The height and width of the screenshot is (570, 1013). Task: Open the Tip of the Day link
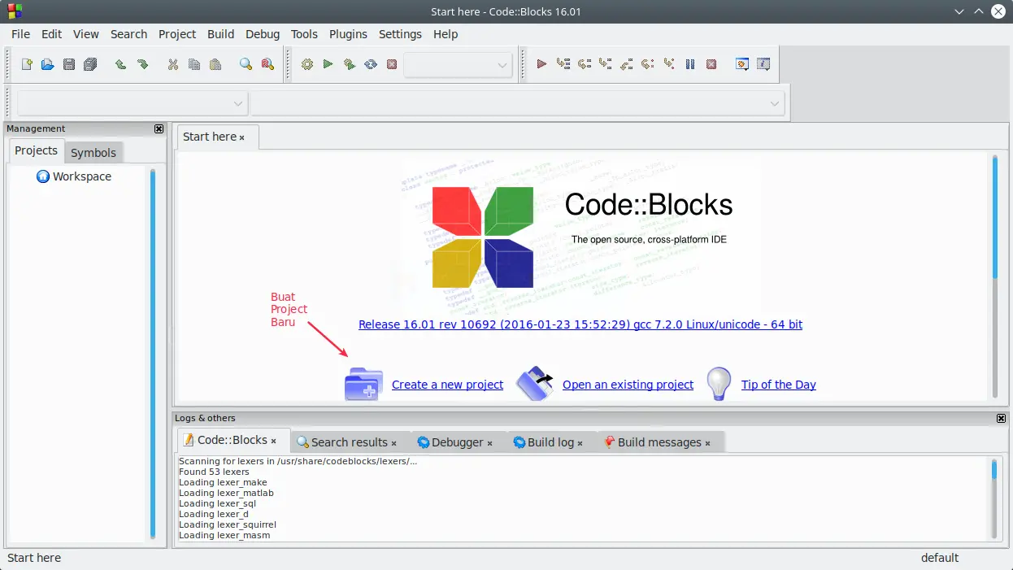point(778,384)
